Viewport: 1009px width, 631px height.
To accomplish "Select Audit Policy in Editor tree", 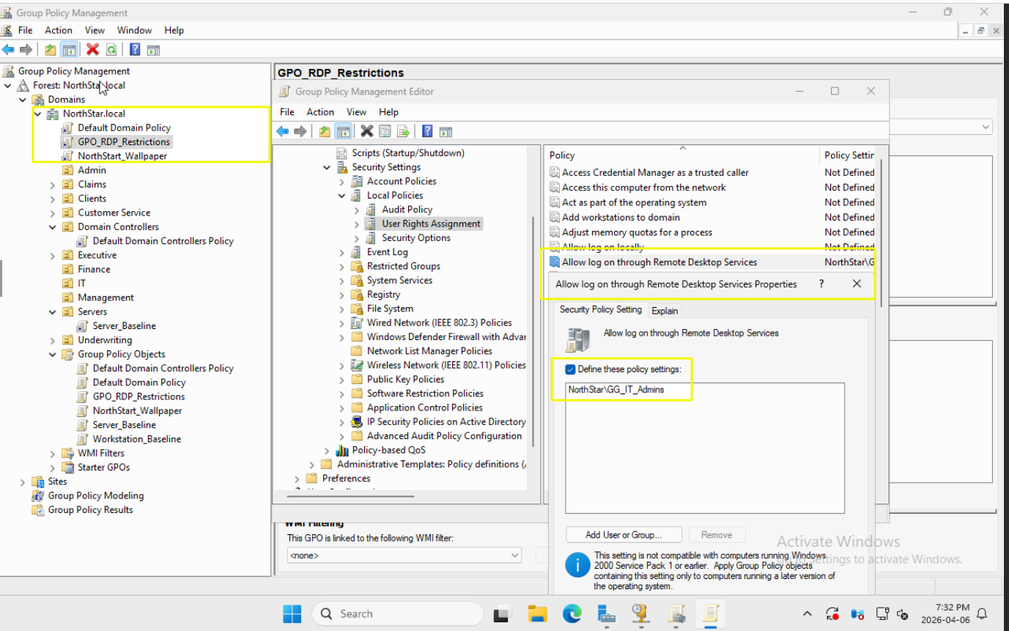I will point(407,210).
